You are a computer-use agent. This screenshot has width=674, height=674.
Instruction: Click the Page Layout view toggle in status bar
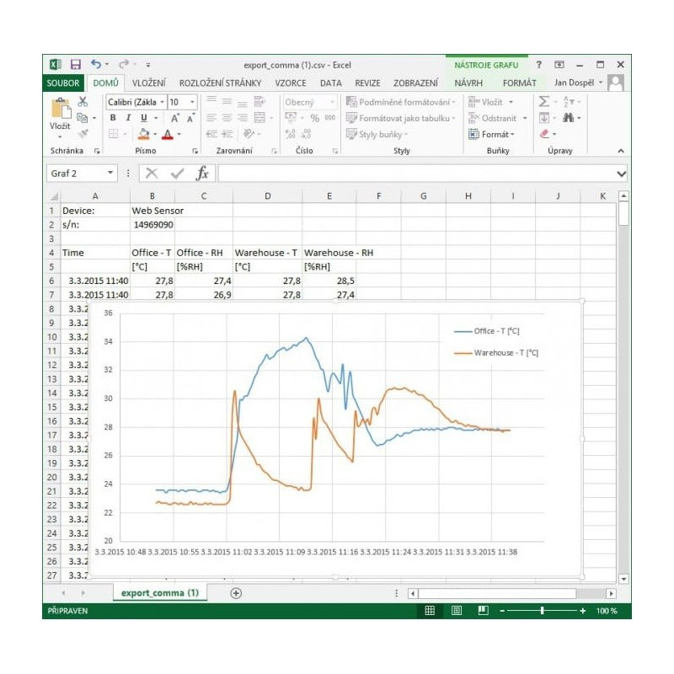(456, 609)
